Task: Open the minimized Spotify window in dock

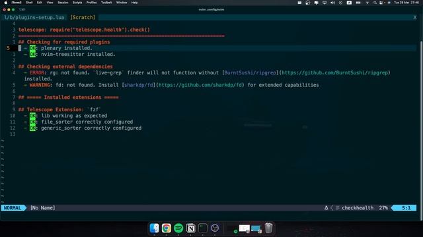Action: point(232,228)
